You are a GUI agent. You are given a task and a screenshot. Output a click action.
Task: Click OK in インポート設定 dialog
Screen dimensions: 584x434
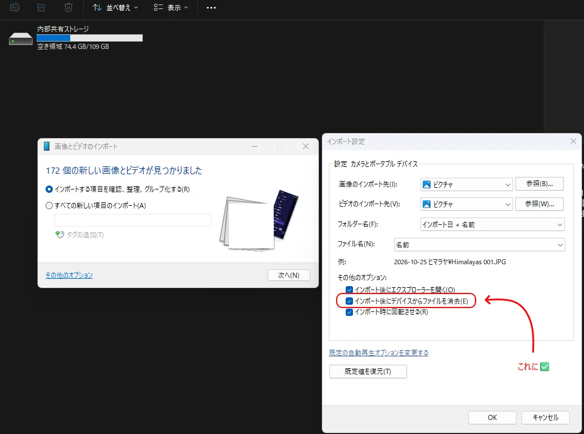[492, 418]
